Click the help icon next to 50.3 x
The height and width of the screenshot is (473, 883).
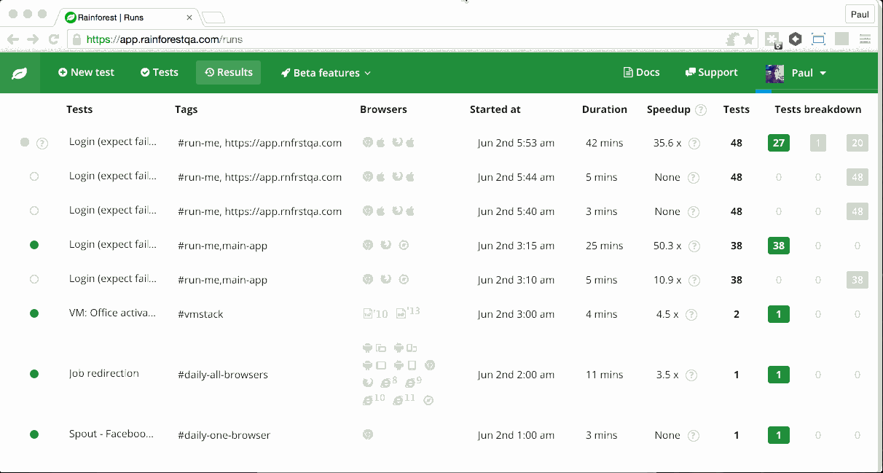694,246
